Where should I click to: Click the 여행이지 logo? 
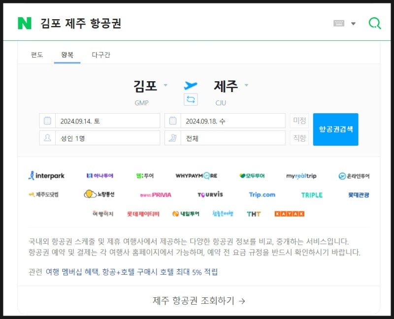click(x=103, y=214)
